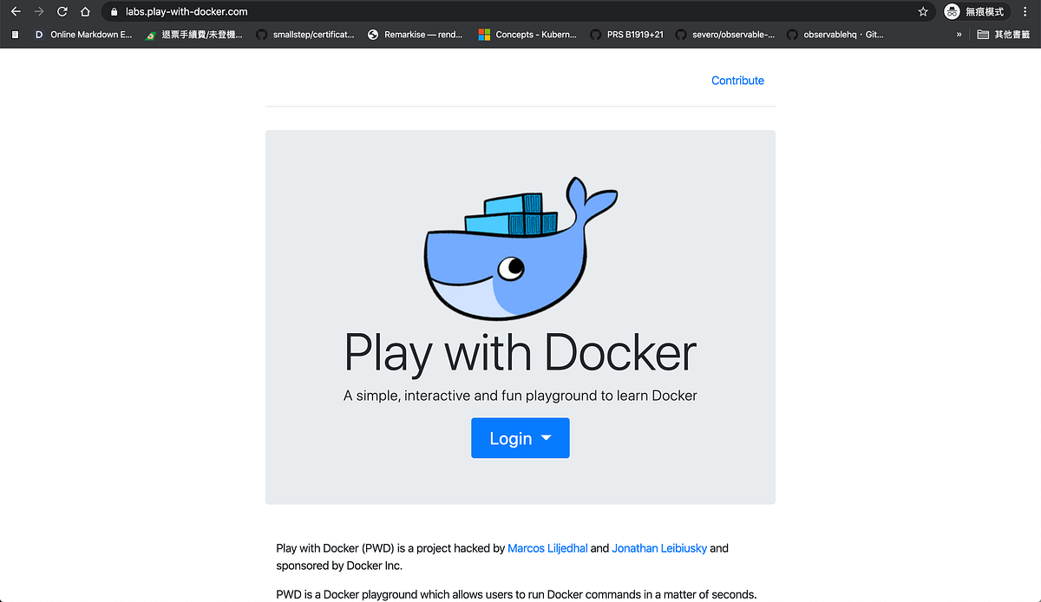Viewport: 1041px width, 602px height.
Task: Click the padlock site security icon
Action: tap(114, 12)
